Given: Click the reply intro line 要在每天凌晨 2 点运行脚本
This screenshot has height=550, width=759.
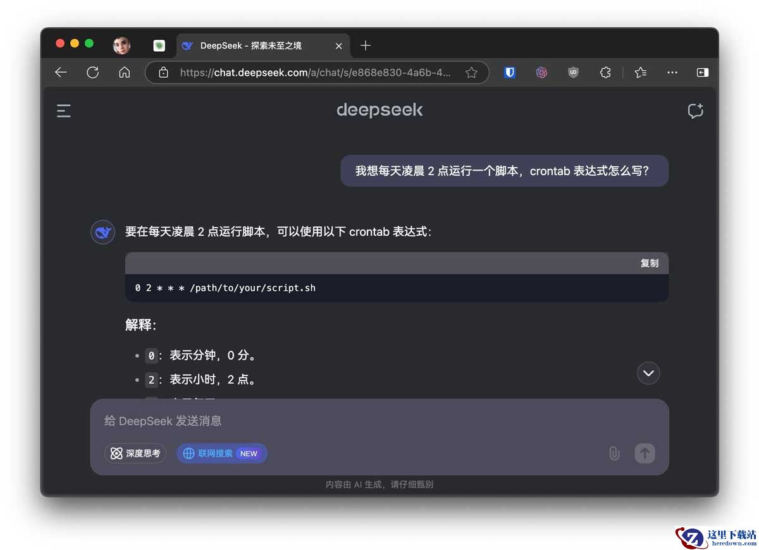Looking at the screenshot, I should (x=278, y=232).
